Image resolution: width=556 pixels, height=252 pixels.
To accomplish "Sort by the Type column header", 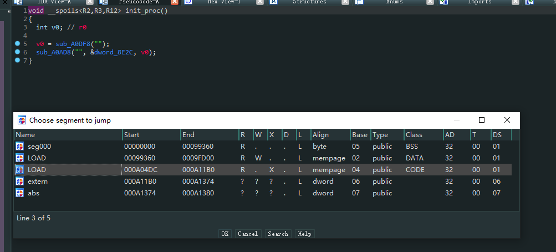I will tap(387, 135).
